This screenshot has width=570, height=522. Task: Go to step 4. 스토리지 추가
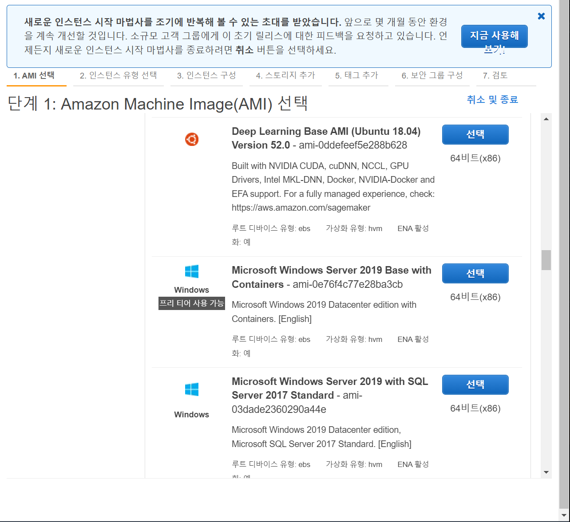pyautogui.click(x=285, y=76)
